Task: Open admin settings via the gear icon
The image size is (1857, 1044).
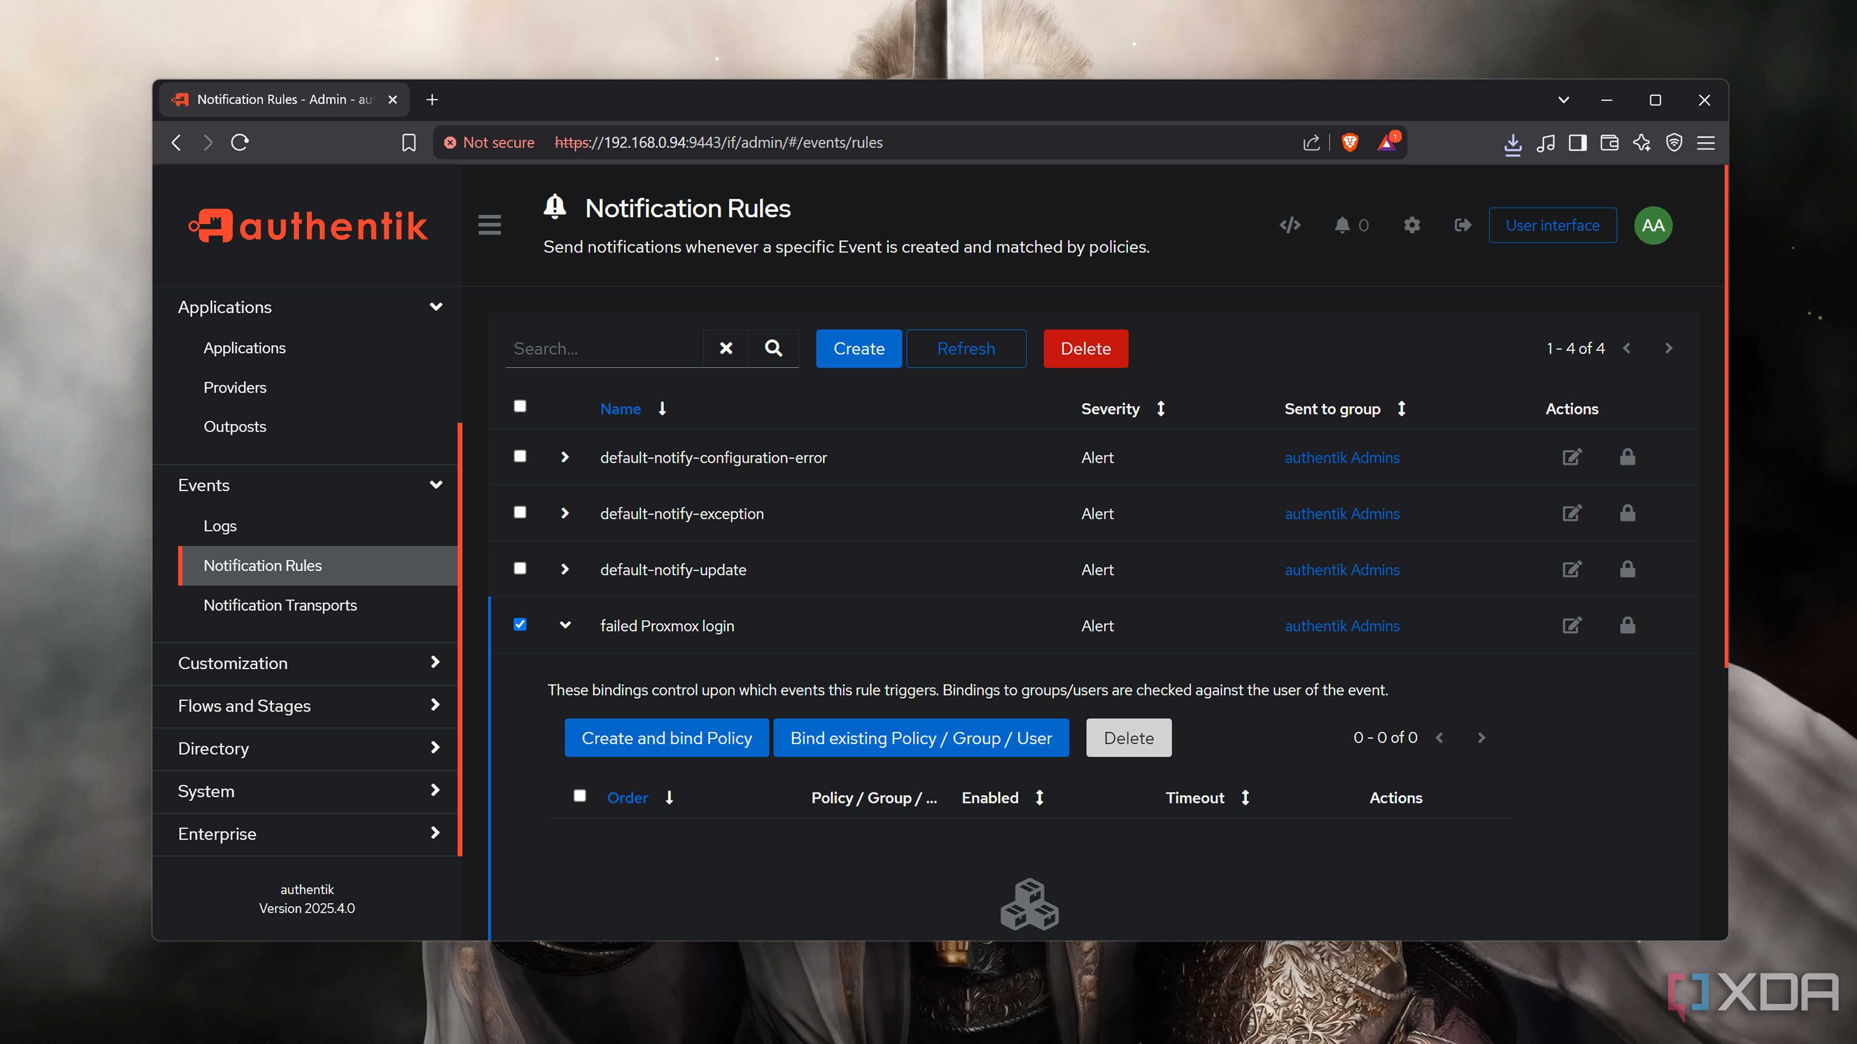Action: coord(1412,225)
